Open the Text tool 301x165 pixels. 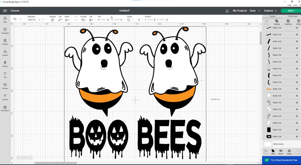(5, 75)
